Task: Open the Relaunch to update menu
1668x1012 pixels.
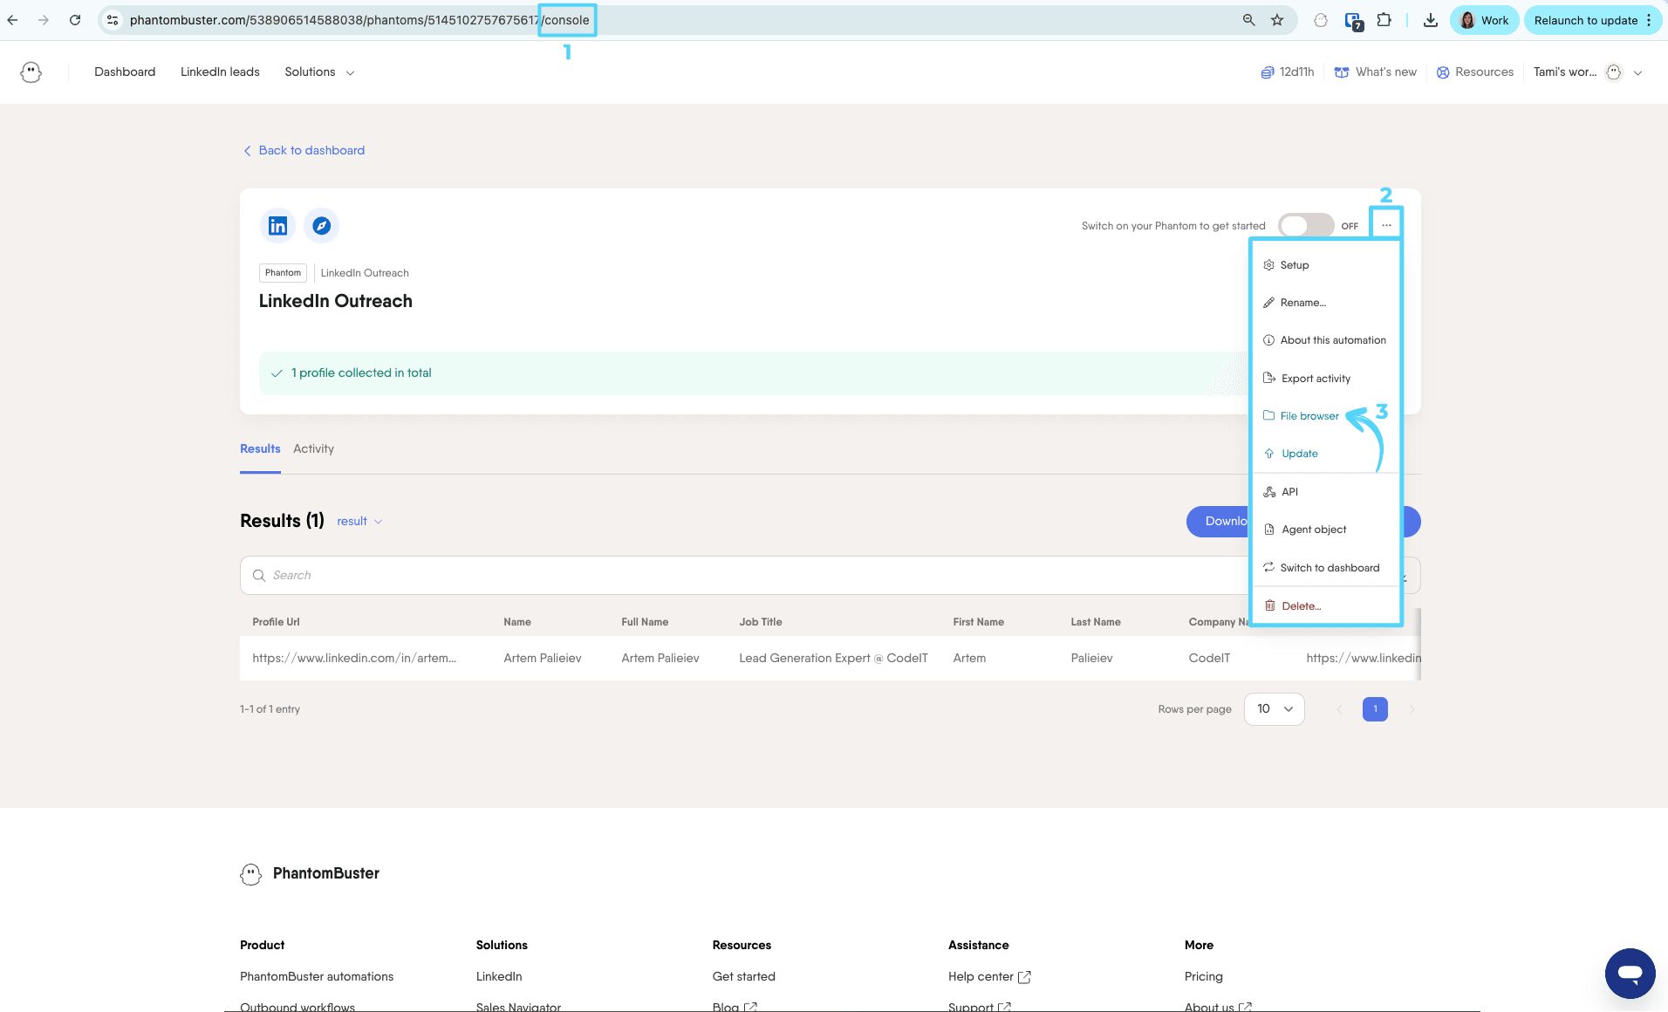Action: (x=1591, y=20)
